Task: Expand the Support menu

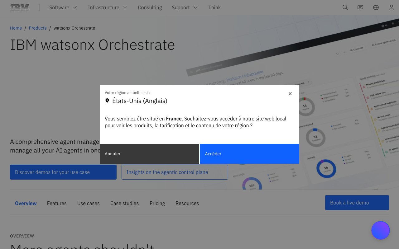Action: (185, 7)
